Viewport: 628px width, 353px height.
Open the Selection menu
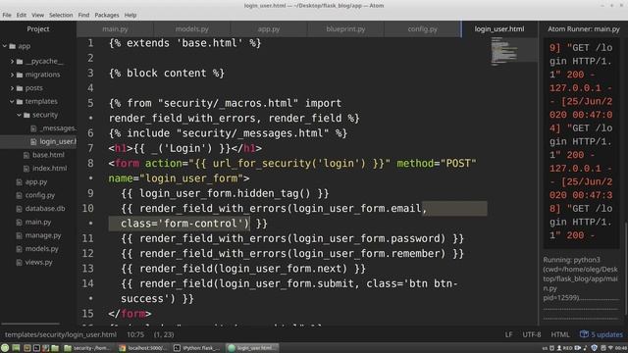(61, 15)
